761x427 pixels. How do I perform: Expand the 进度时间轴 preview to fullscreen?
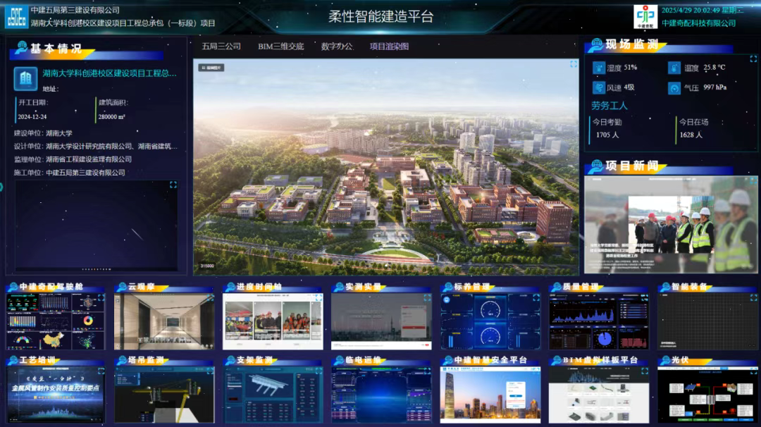(318, 297)
